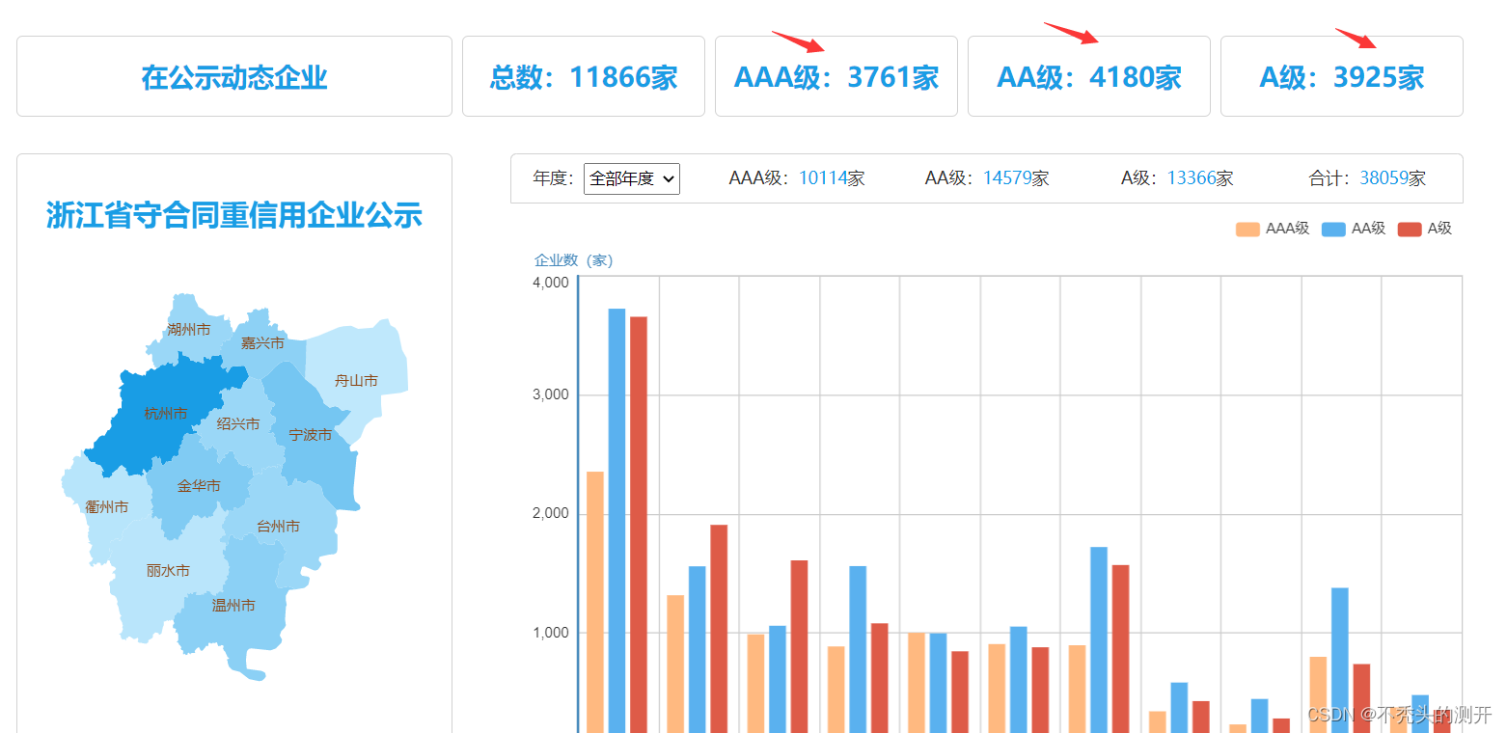The image size is (1507, 733).
Task: Click the AA级 blue legend swatch
Action: tap(1333, 229)
